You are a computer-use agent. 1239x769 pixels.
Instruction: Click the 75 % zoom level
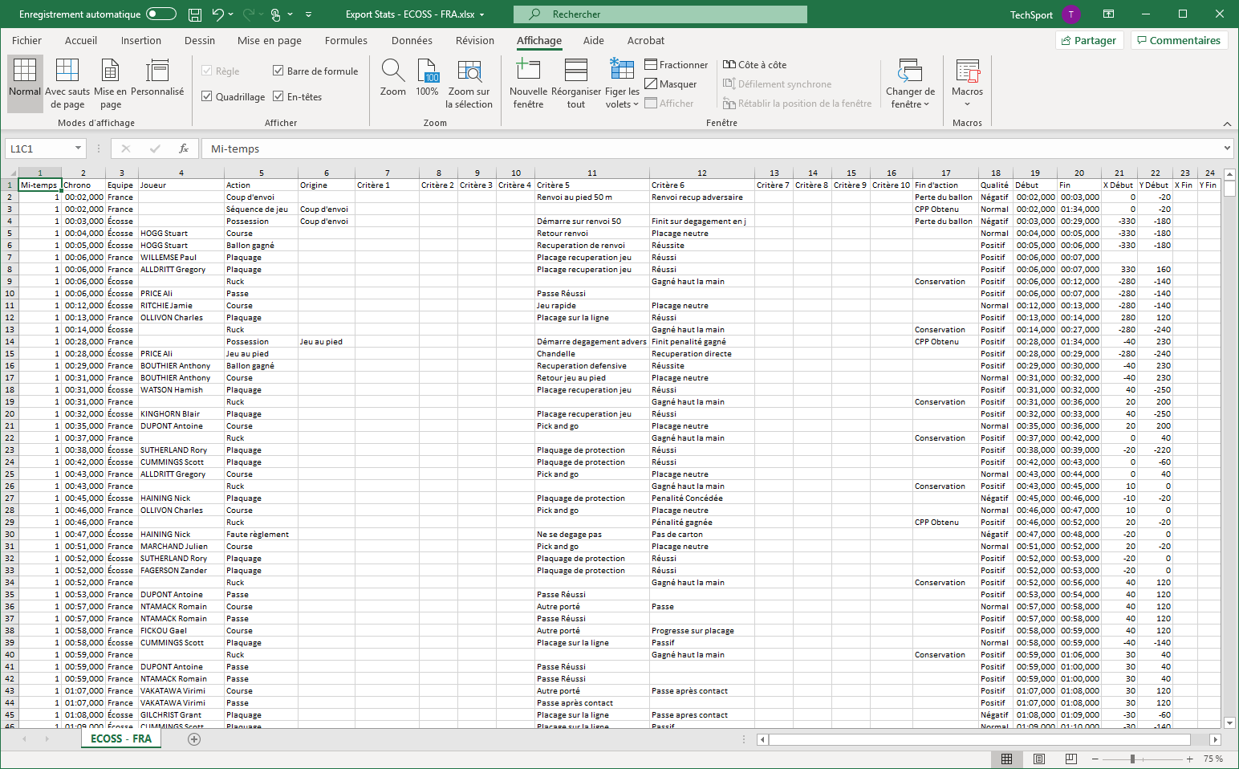(x=1213, y=759)
